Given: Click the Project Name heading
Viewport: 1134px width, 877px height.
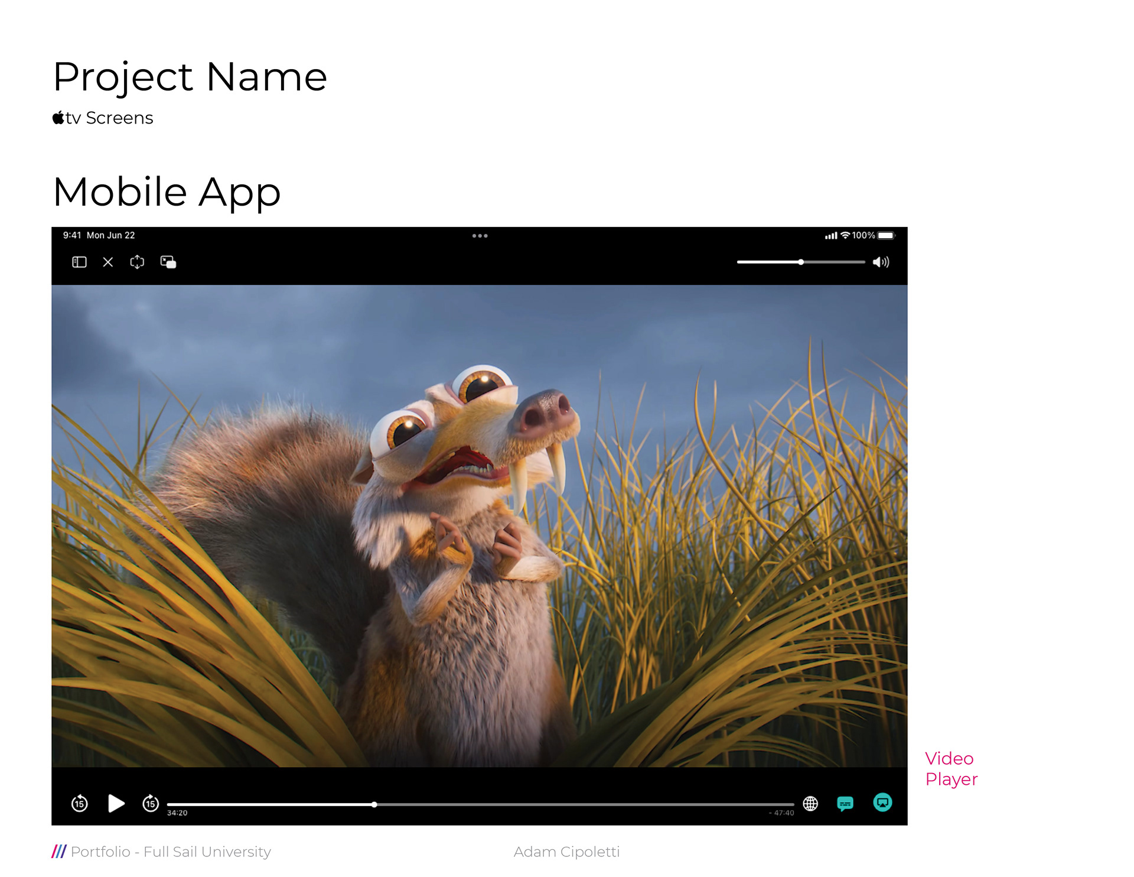Looking at the screenshot, I should pyautogui.click(x=190, y=77).
